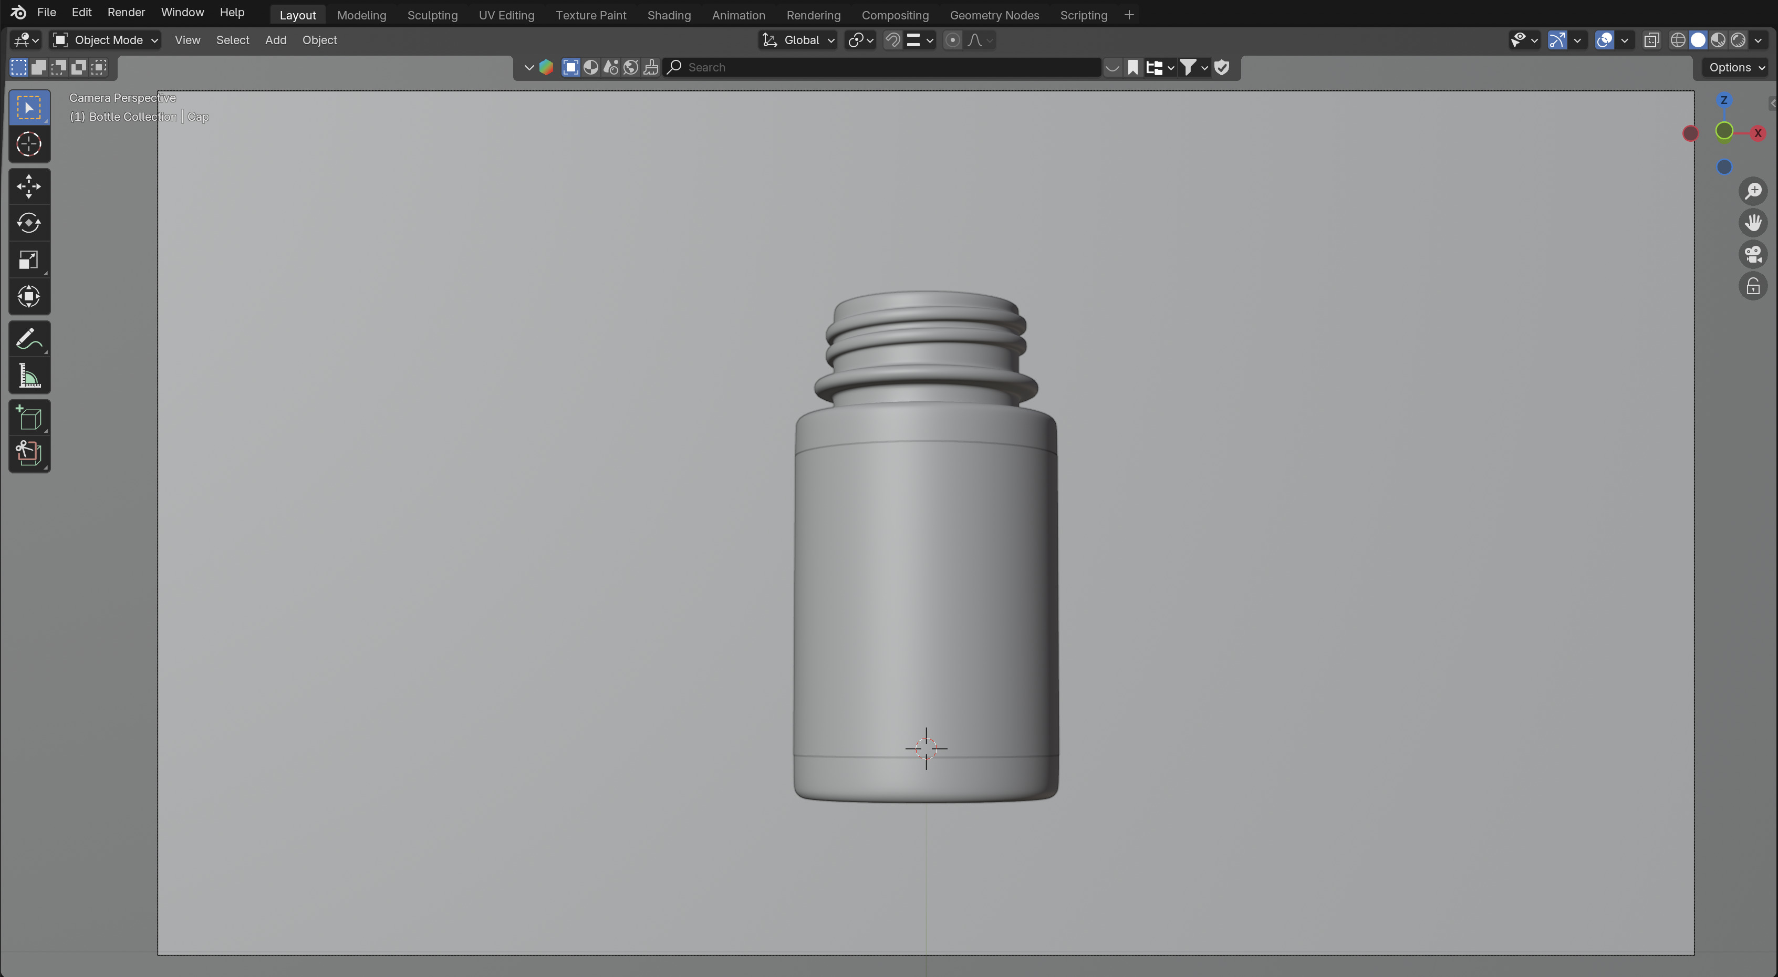Open the snapping options dropdown
This screenshot has height=977, width=1778.
coord(921,40)
